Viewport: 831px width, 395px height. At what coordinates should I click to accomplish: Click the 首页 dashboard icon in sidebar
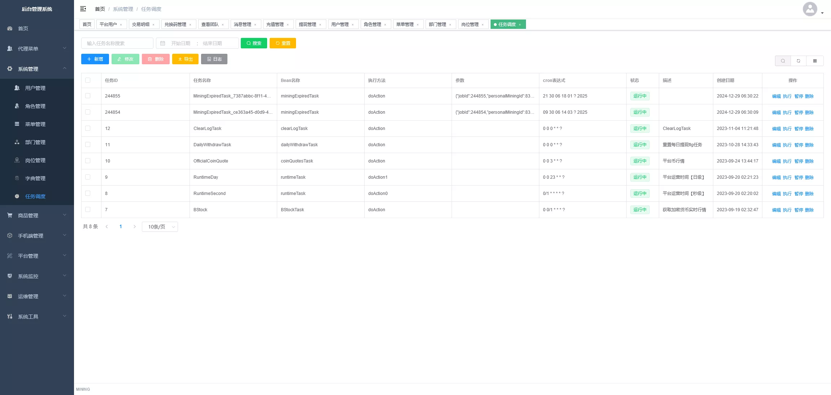10,28
